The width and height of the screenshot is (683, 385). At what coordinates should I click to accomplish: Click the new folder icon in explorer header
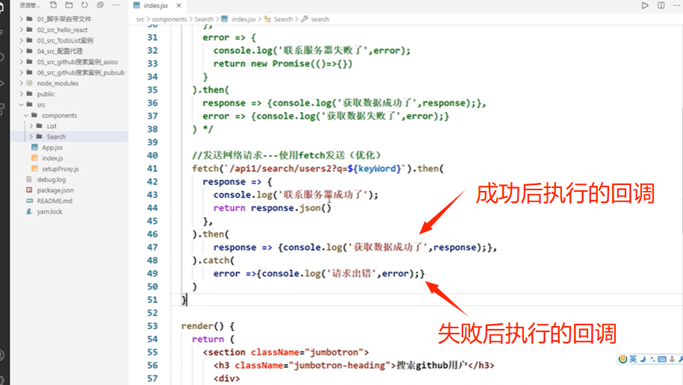coord(69,4)
